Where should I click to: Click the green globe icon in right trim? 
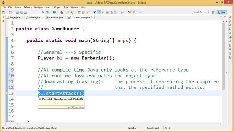(230, 37)
